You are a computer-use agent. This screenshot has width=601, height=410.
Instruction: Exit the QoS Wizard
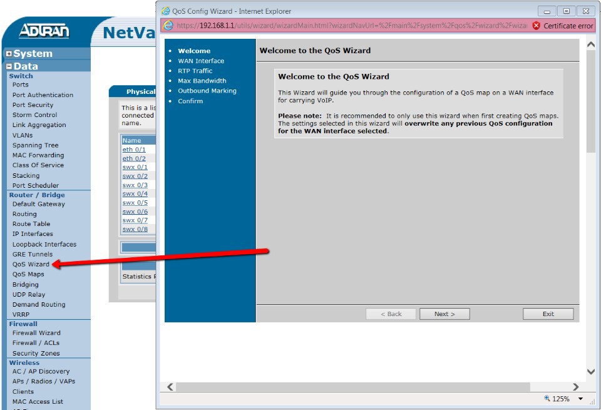548,314
